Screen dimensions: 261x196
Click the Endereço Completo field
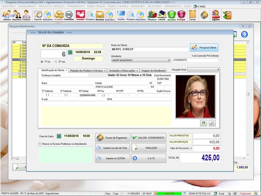click(x=97, y=79)
